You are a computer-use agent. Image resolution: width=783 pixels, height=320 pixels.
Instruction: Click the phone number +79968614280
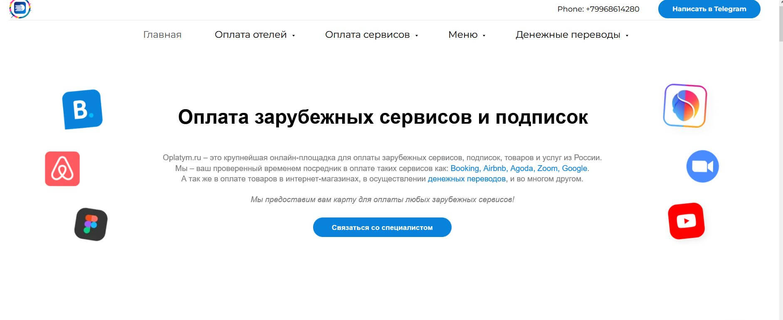point(613,9)
